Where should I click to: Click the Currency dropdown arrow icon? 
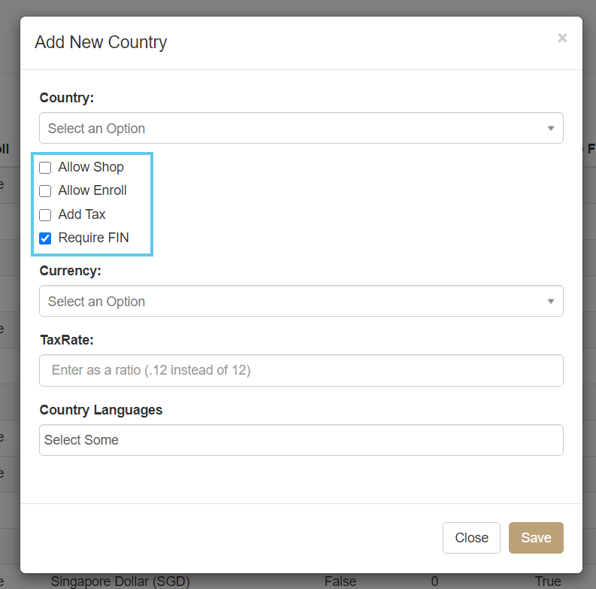(x=551, y=302)
